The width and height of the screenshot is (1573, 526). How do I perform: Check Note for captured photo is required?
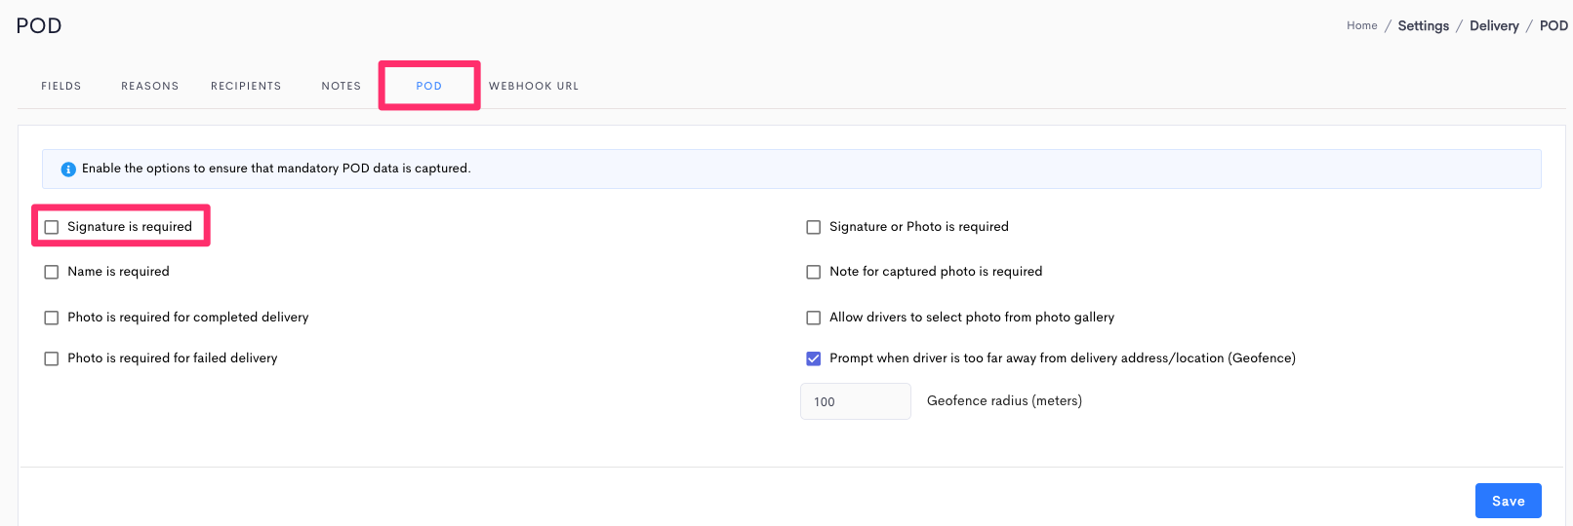click(x=814, y=272)
